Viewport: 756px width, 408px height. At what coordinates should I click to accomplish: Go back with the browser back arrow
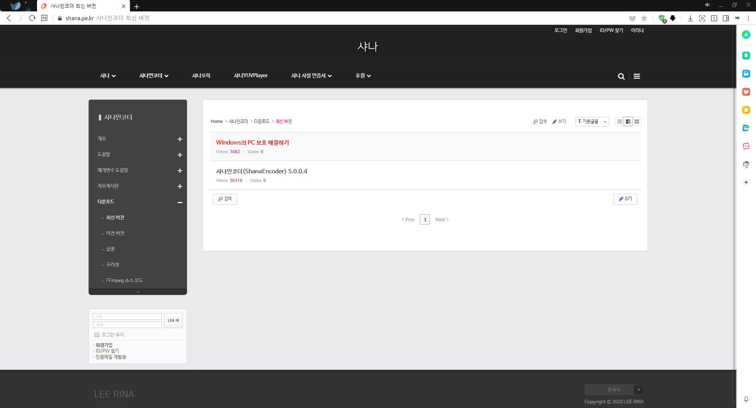9,18
